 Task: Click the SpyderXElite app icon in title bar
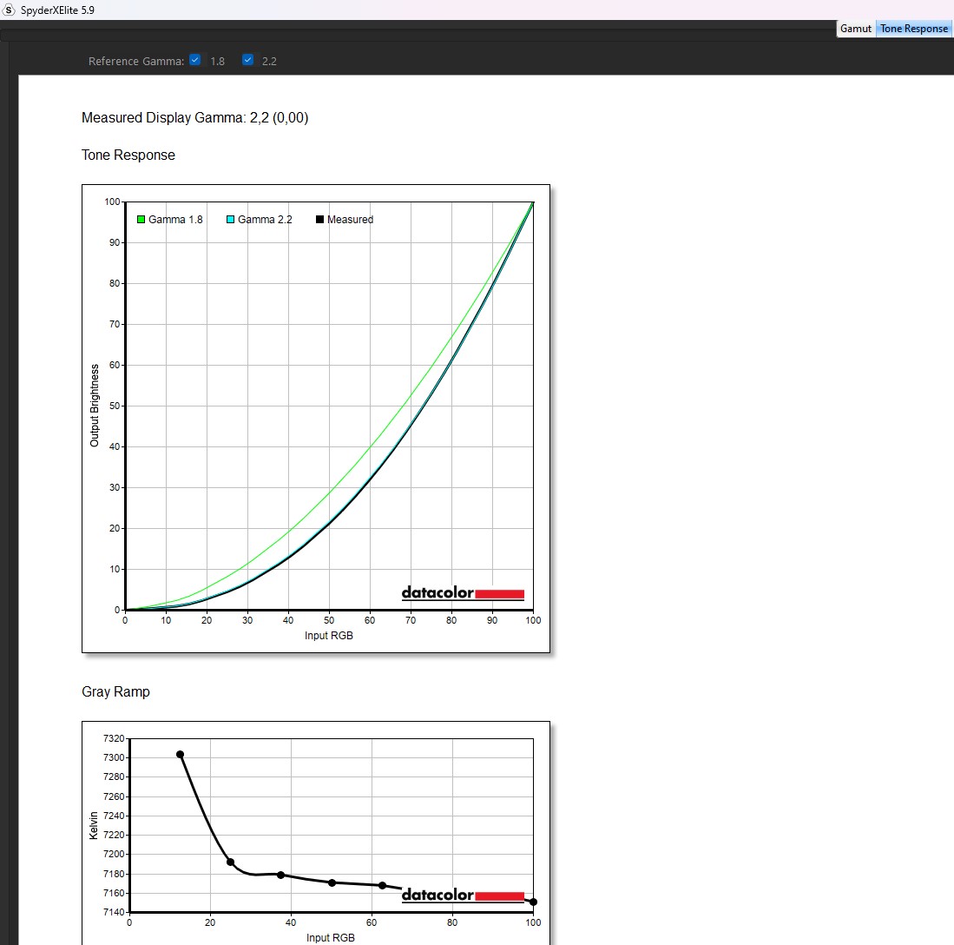click(x=9, y=9)
